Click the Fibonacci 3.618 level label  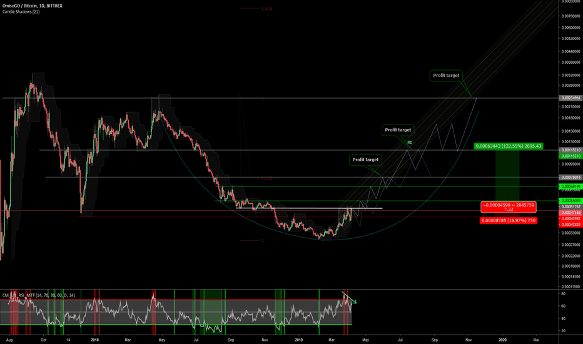266,9
